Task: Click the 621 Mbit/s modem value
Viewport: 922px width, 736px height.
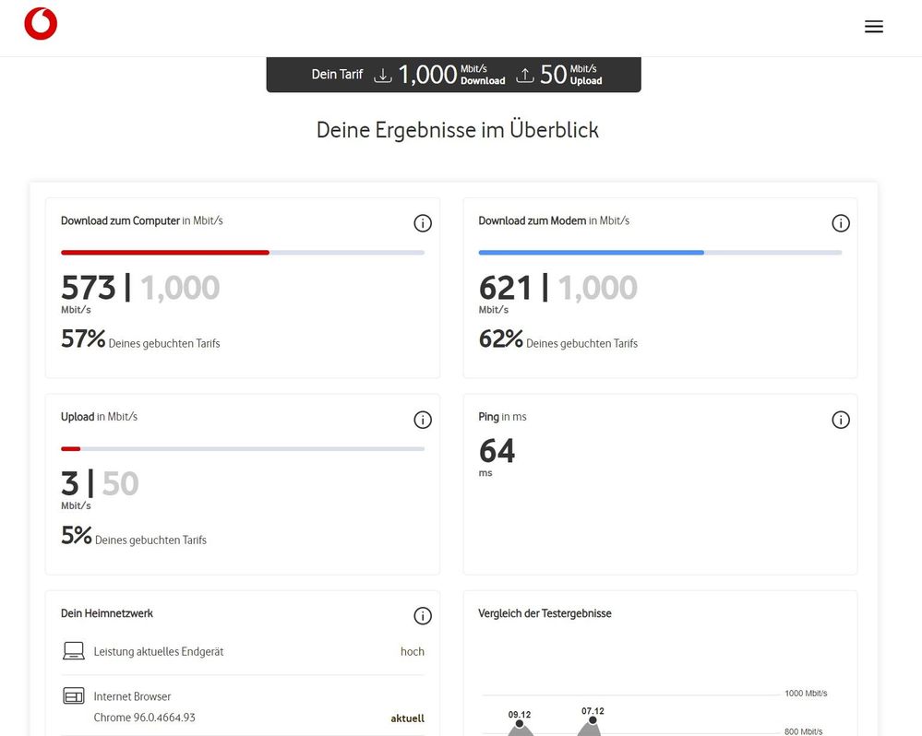Action: [506, 288]
